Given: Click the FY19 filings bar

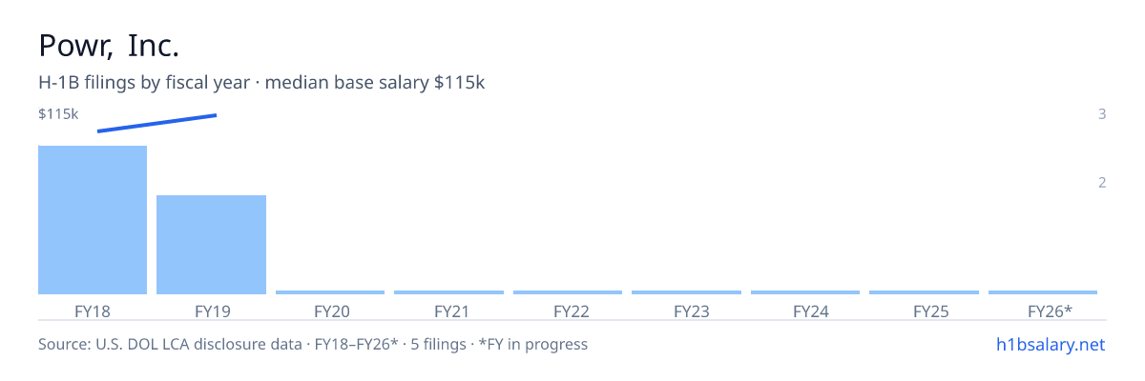Looking at the screenshot, I should (211, 245).
